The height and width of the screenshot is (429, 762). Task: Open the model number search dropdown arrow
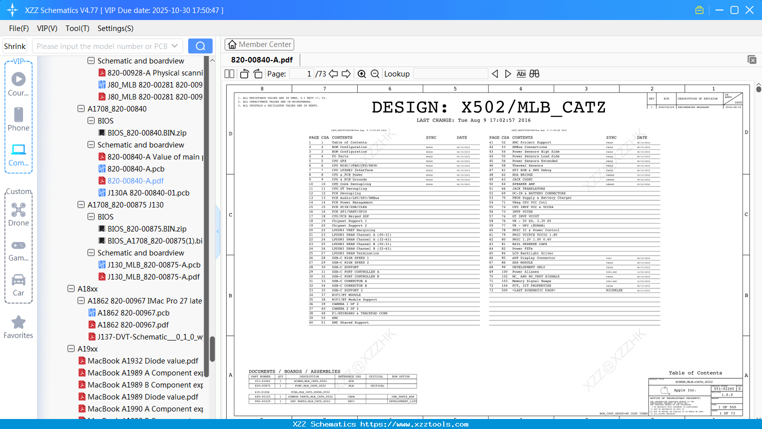pos(175,46)
